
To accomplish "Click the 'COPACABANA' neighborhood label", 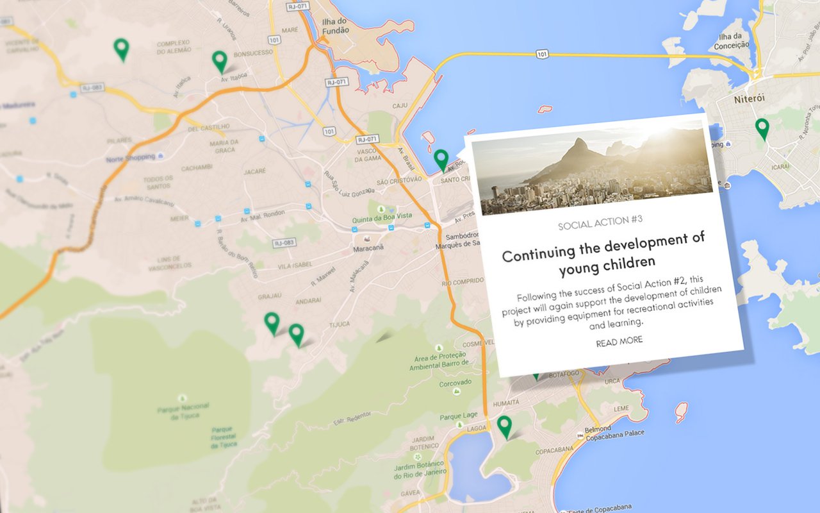I will (553, 451).
